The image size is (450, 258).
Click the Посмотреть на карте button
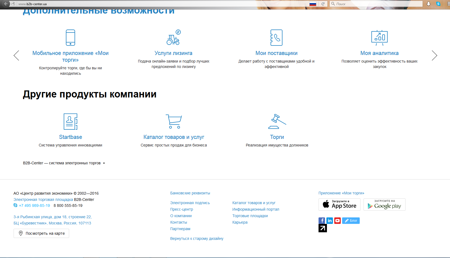click(41, 233)
